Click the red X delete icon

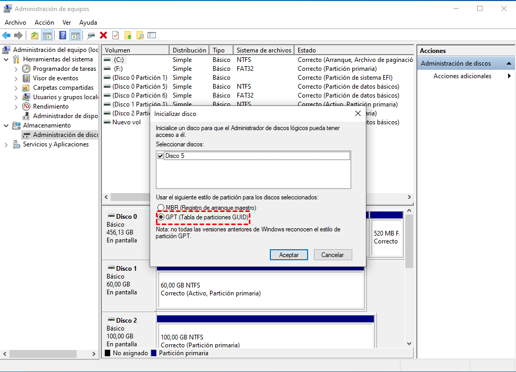103,35
